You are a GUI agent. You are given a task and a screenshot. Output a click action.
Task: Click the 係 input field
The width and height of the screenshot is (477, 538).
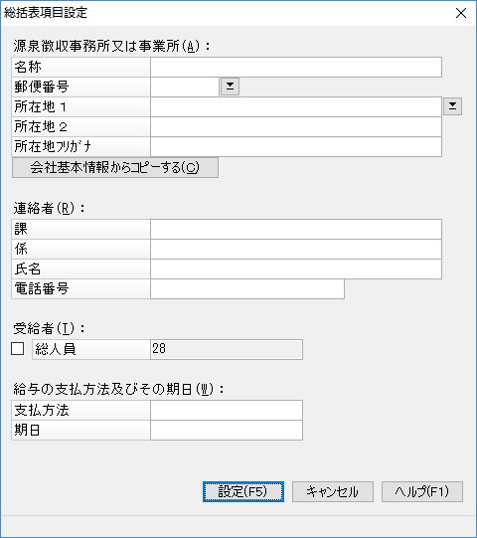pos(296,249)
